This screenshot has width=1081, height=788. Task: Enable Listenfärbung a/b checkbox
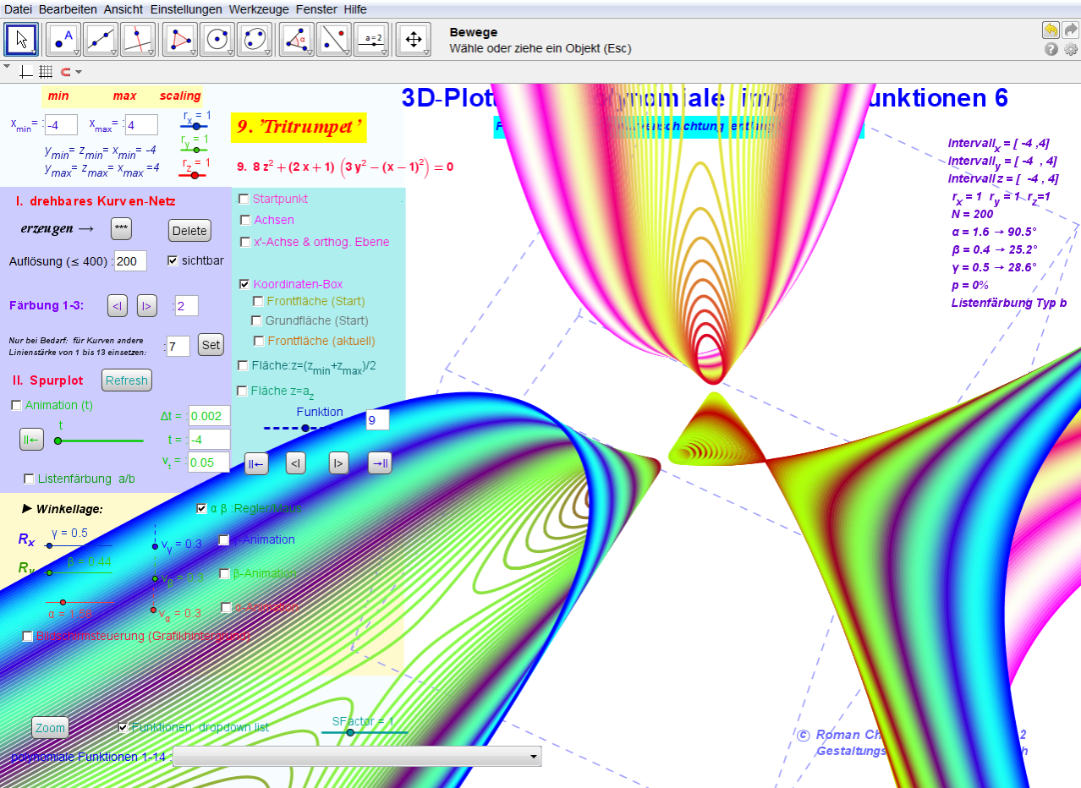(x=29, y=479)
